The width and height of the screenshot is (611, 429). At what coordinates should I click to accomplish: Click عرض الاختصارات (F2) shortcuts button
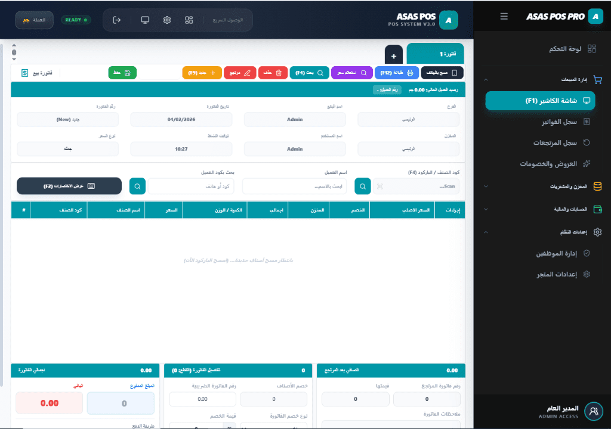(69, 186)
